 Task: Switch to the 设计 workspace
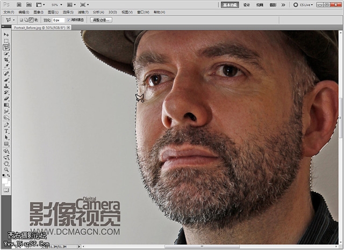point(246,4)
